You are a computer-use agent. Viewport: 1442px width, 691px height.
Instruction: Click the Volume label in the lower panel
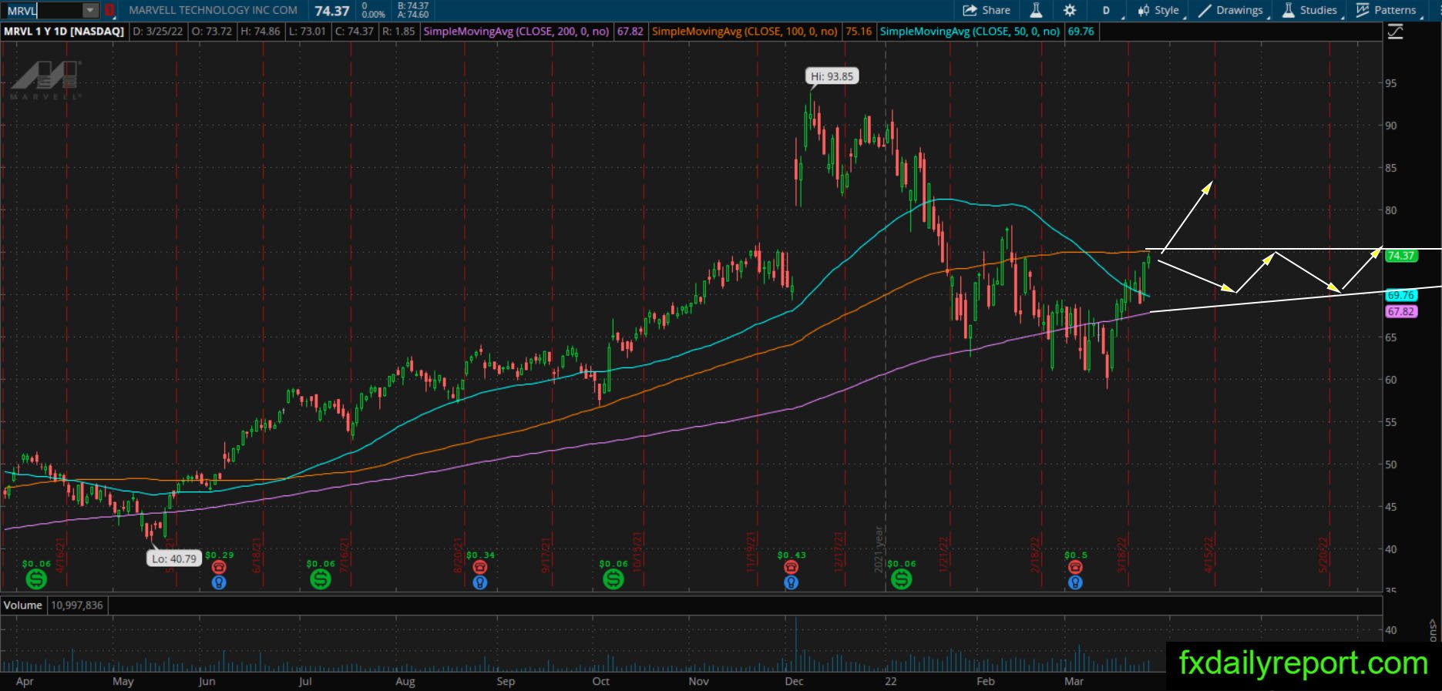[x=23, y=605]
